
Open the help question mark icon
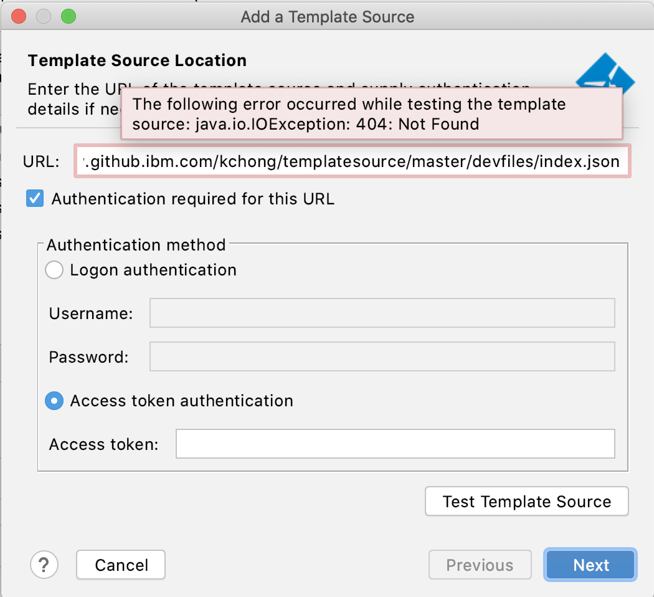click(44, 565)
